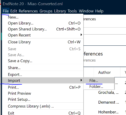
Task: Open the Tools menu
Action: 72,11
